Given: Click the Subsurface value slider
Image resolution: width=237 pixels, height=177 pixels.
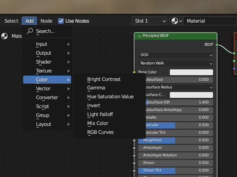Looking at the screenshot, I should (179, 80).
